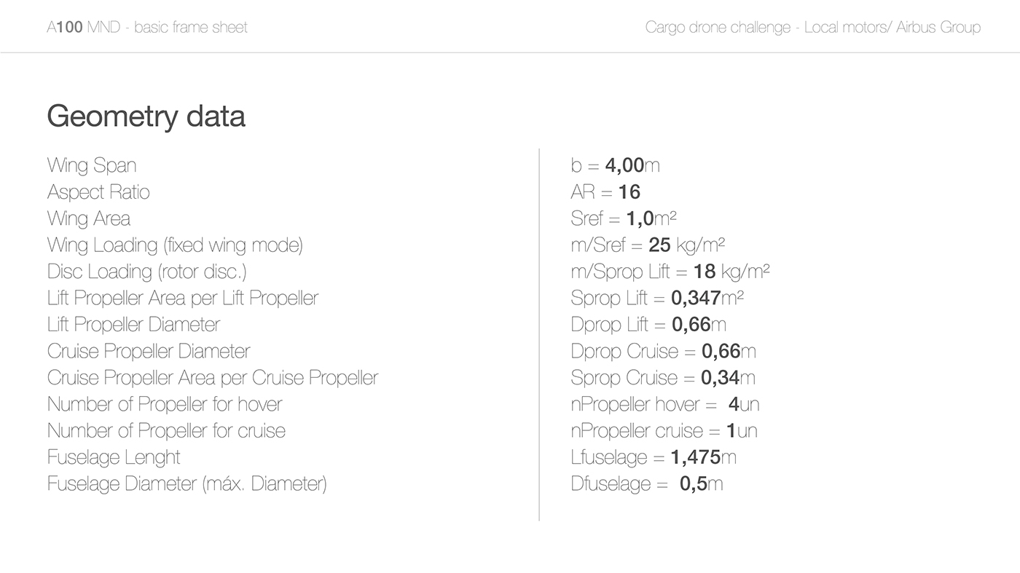
Task: Click the 'Fuselage Lenght' label
Action: pos(114,457)
